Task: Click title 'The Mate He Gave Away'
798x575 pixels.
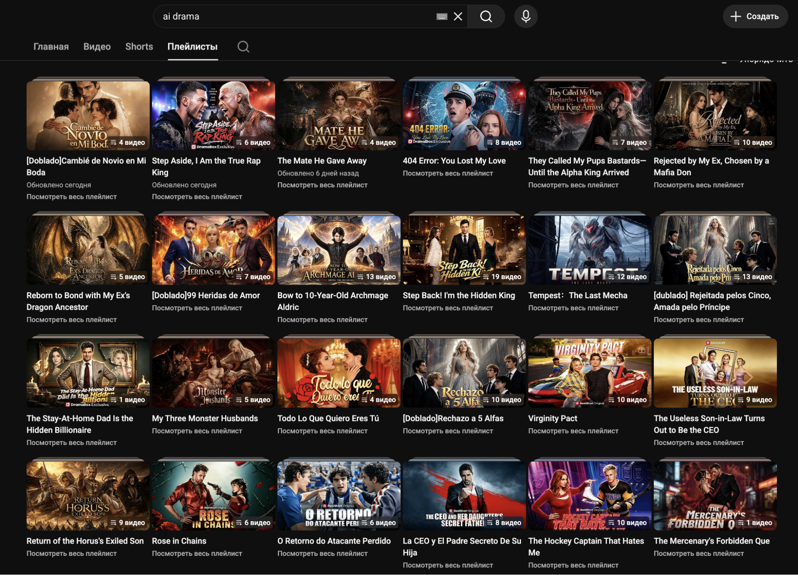Action: (x=322, y=161)
